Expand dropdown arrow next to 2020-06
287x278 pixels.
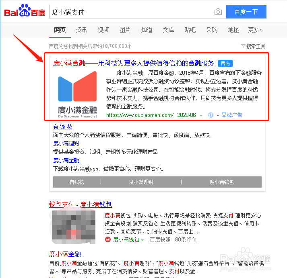pyautogui.click(x=201, y=115)
